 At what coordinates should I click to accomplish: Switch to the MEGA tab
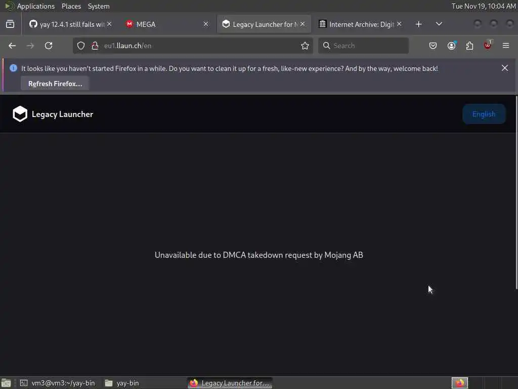(167, 24)
